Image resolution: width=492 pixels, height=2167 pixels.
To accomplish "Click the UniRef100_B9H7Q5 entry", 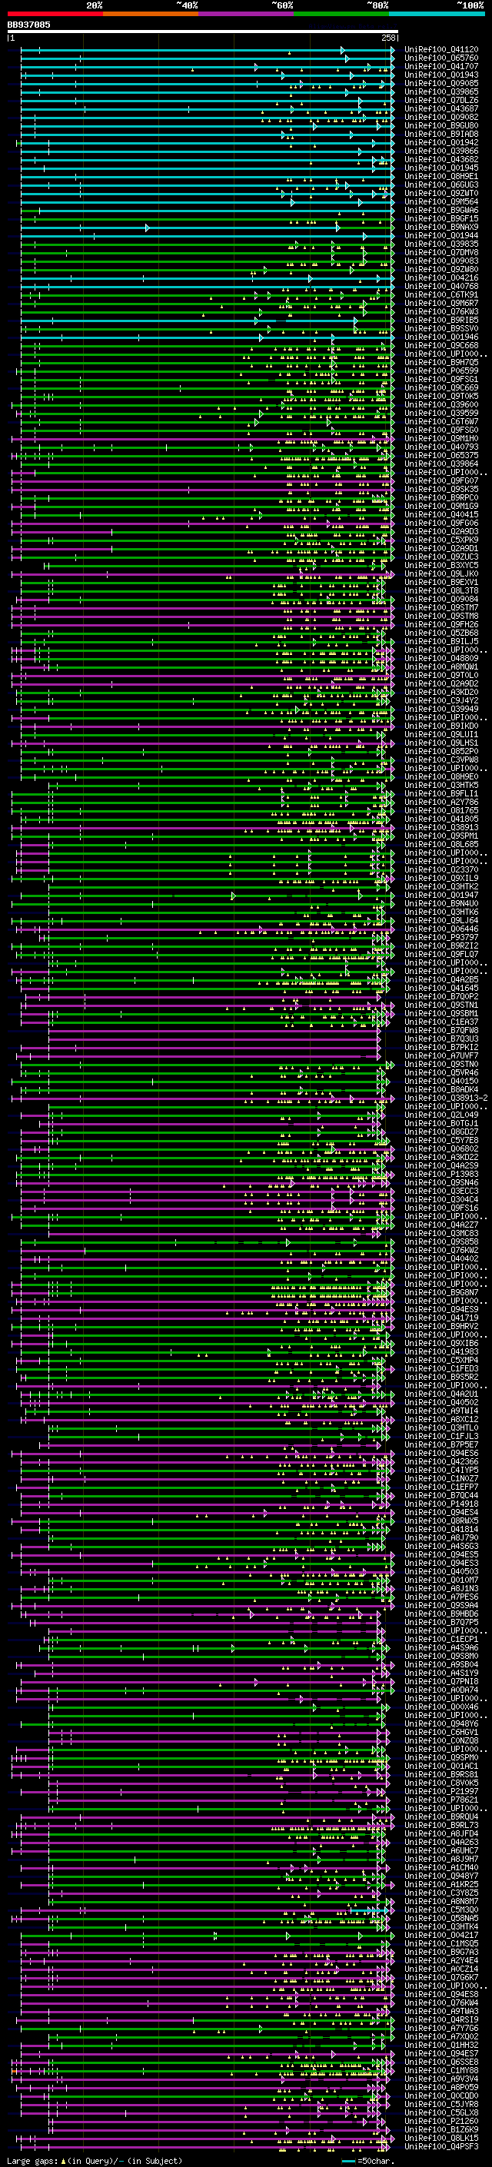I will tap(441, 363).
